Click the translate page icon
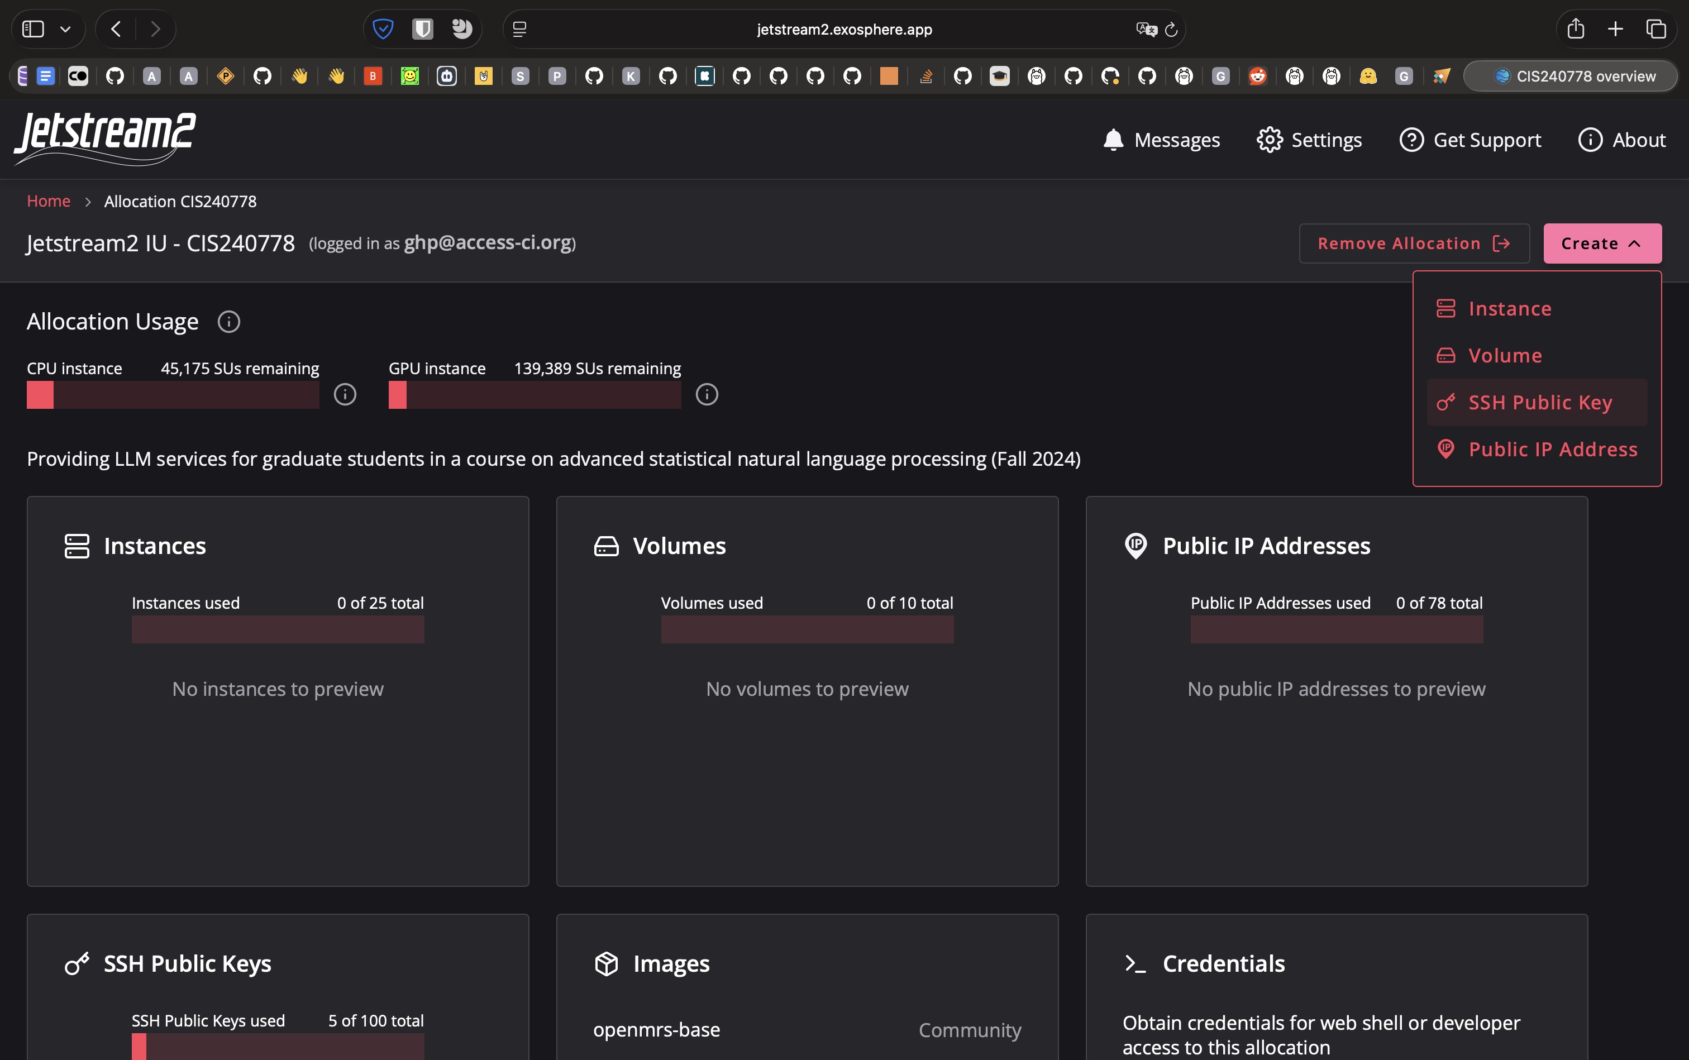The height and width of the screenshot is (1060, 1689). pyautogui.click(x=1146, y=30)
